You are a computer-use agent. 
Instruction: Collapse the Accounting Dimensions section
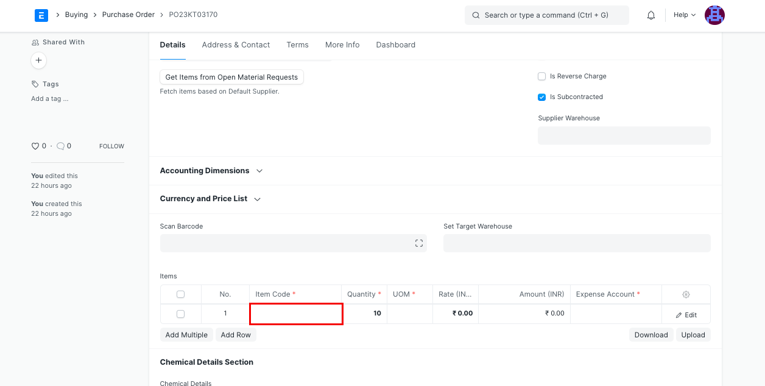[259, 171]
